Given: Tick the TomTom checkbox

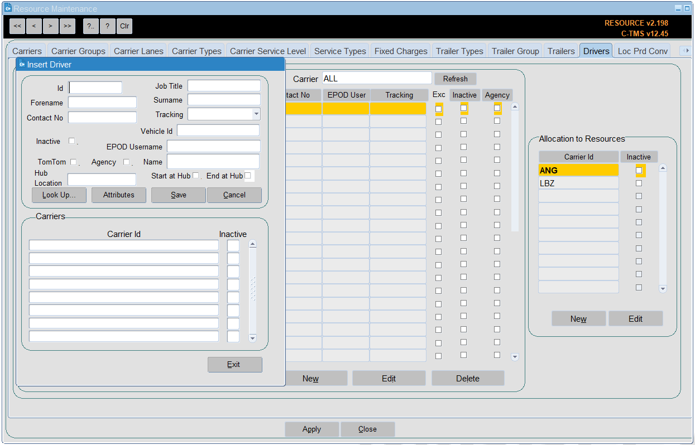Looking at the screenshot, I should (x=73, y=162).
